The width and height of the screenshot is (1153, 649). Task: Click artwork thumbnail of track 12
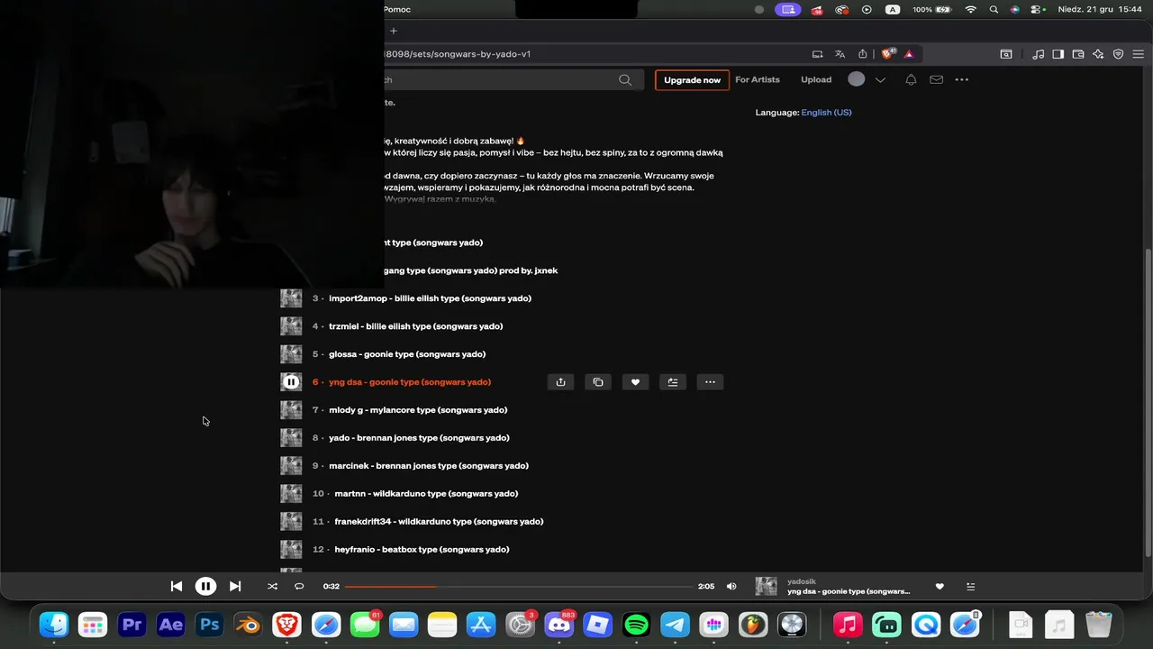[291, 550]
